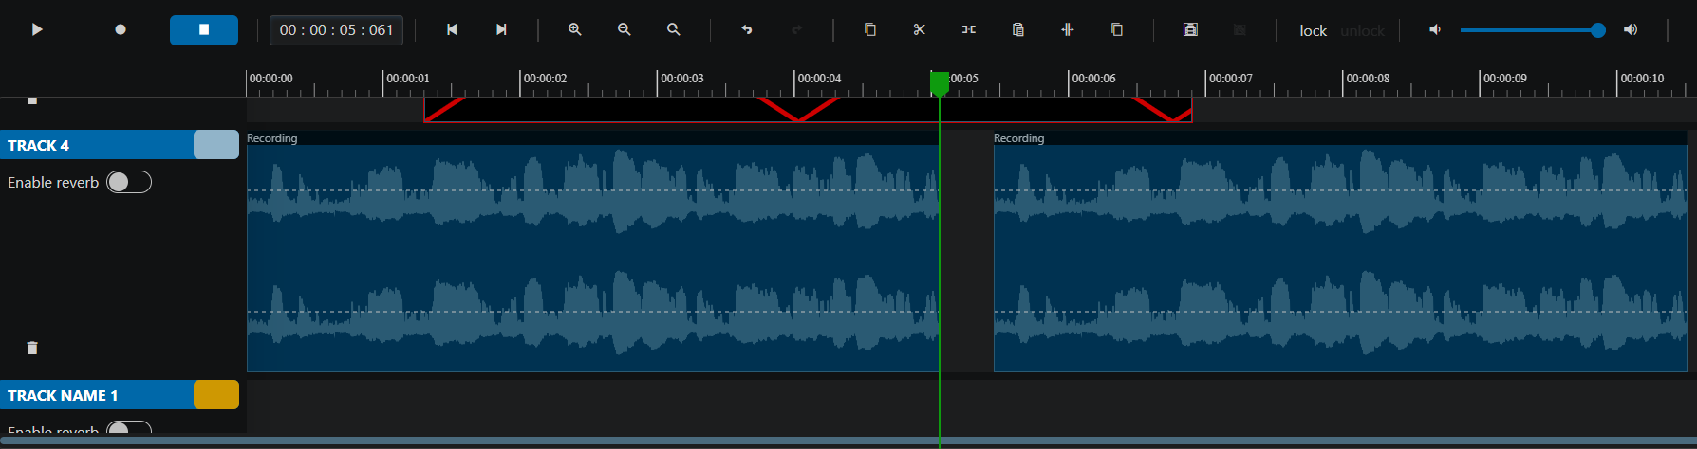
Task: Click the orange copy icon left of save
Action: point(1117,29)
